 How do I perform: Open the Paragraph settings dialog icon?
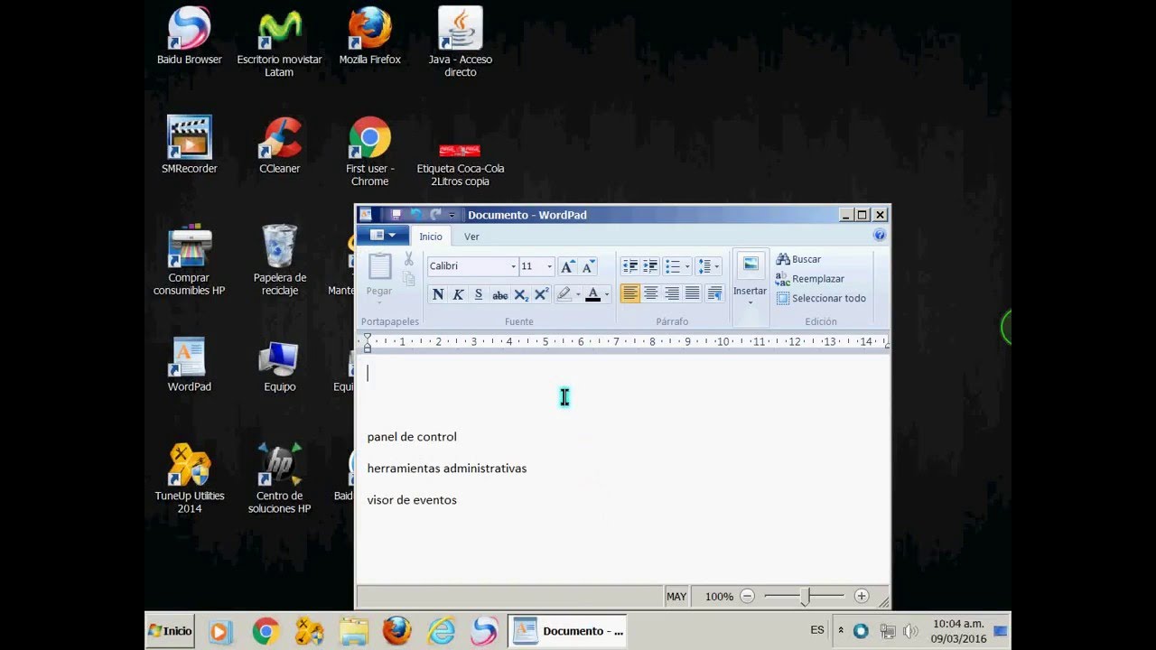point(714,293)
